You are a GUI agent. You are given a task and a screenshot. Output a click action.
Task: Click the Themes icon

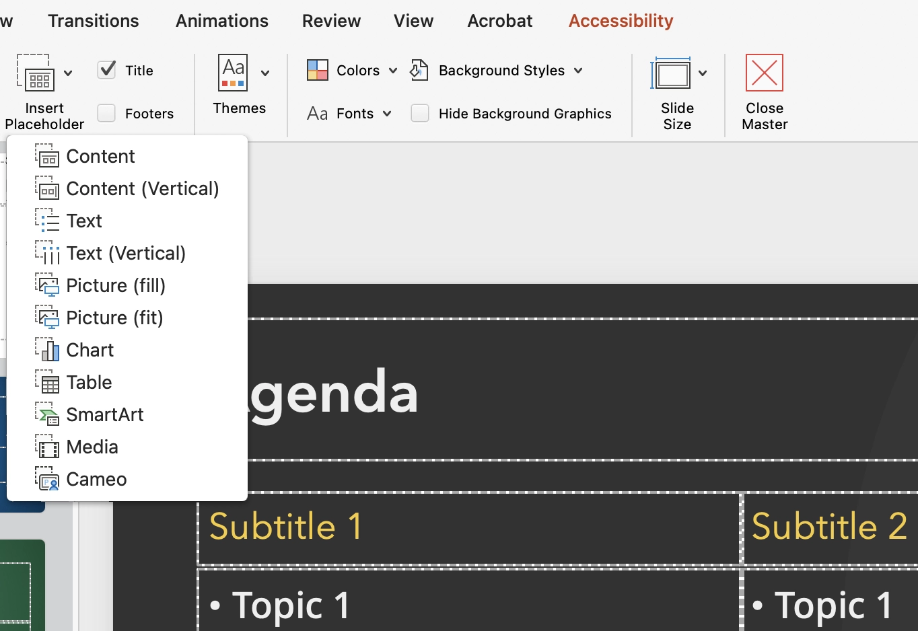tap(233, 73)
